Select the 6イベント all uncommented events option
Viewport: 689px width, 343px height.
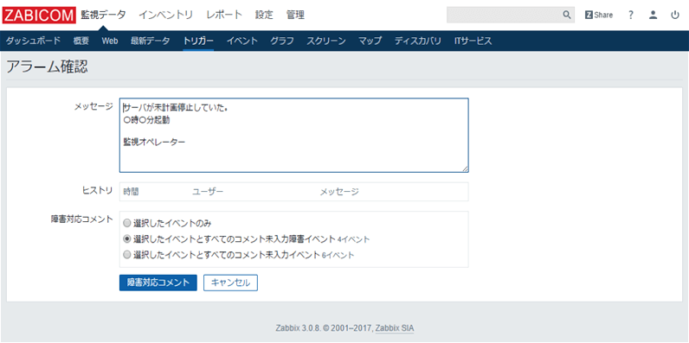coord(127,254)
